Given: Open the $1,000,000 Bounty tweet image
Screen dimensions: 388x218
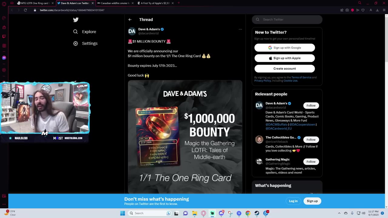Looking at the screenshot, I should coord(185,137).
